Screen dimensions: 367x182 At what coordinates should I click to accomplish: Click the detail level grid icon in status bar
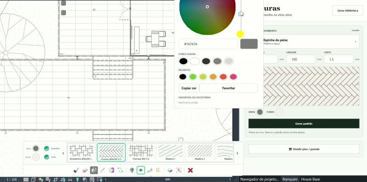point(26,179)
